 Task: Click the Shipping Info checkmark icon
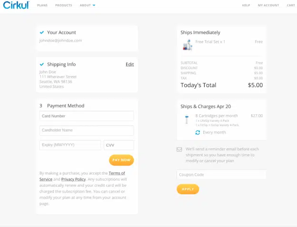pyautogui.click(x=42, y=64)
